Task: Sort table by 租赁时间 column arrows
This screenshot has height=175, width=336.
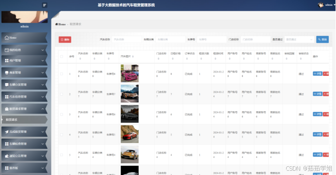Action: (215, 58)
